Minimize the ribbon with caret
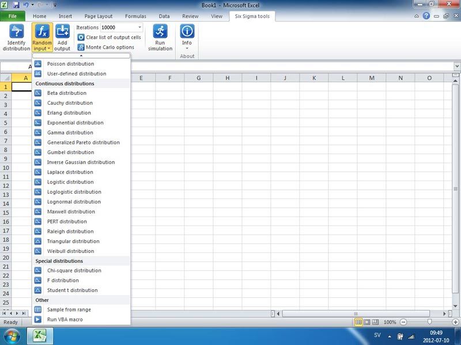This screenshot has height=345, width=461. [x=417, y=16]
